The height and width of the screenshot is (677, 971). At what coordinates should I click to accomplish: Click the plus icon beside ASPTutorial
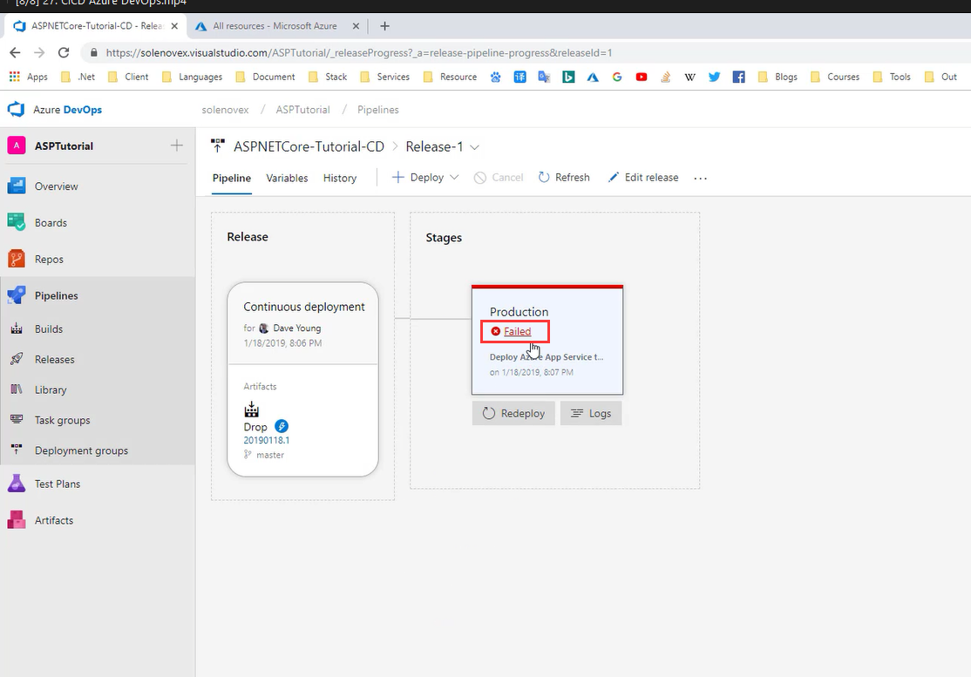point(176,146)
